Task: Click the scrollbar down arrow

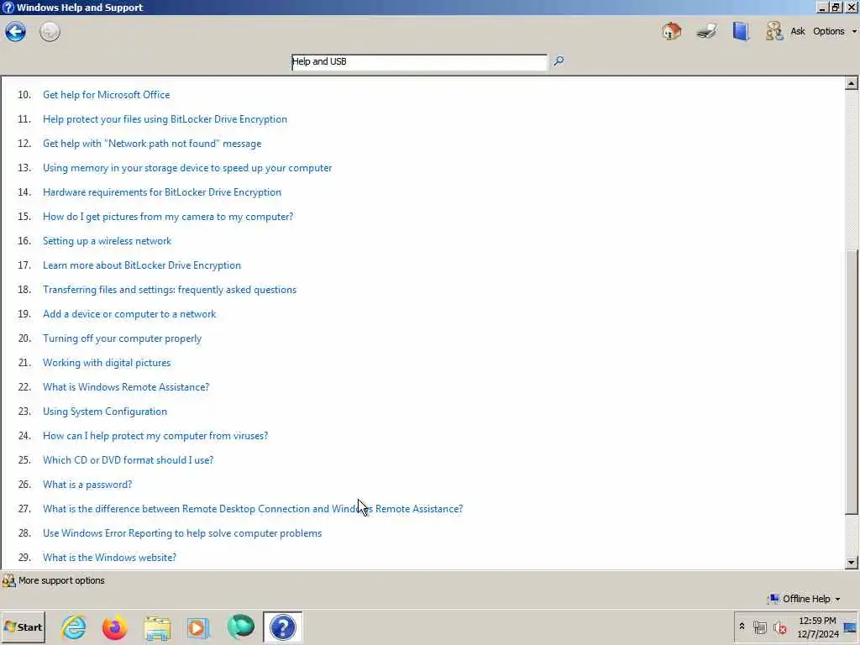Action: click(x=852, y=562)
